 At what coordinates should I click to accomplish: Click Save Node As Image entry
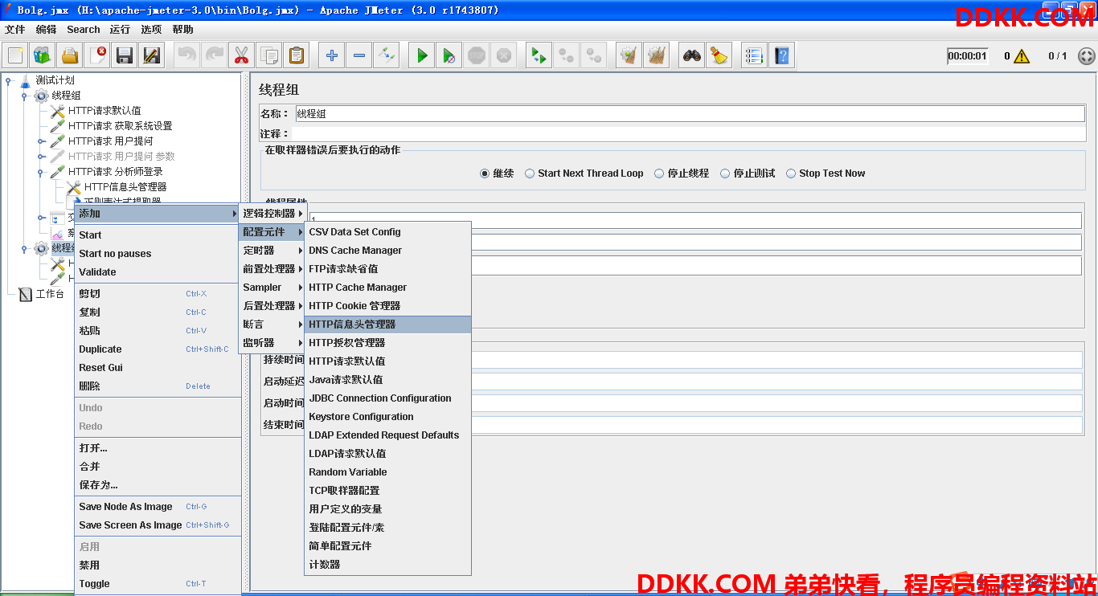point(158,507)
